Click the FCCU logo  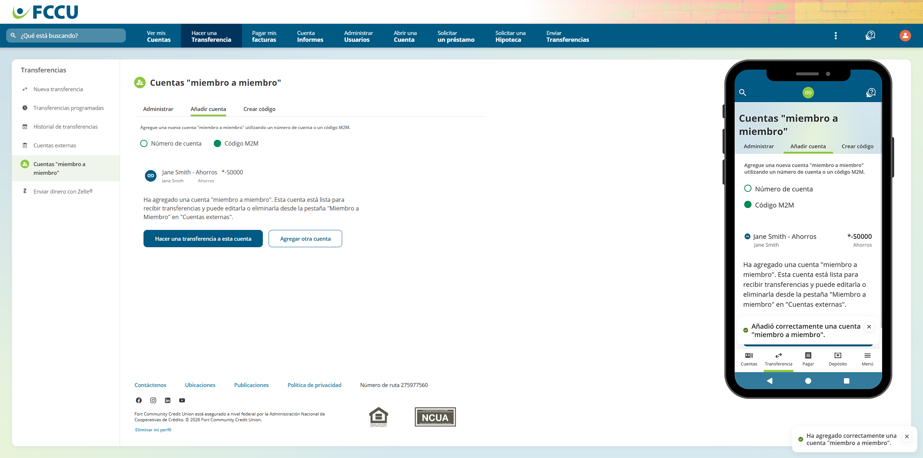(x=45, y=12)
